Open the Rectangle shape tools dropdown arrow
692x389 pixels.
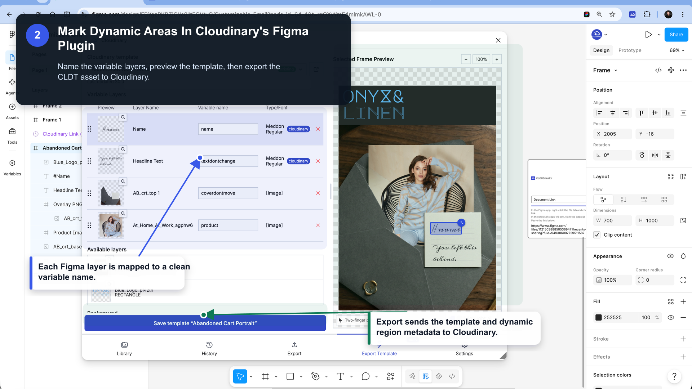(301, 377)
